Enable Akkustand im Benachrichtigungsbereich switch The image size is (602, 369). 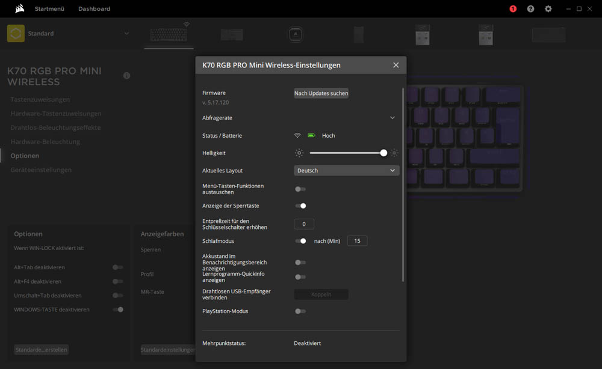tap(300, 263)
